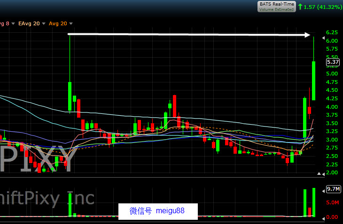343x224 pixels.
Task: Click the 3.75 price axis label
Action: pyautogui.click(x=332, y=115)
